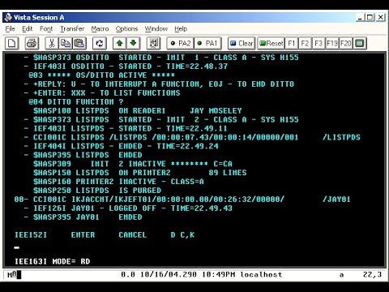The height and width of the screenshot is (292, 389).
Task: Open the Transfer menu
Action: [x=72, y=28]
